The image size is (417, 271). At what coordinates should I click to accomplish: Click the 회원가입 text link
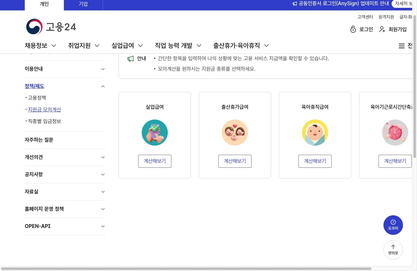[398, 29]
